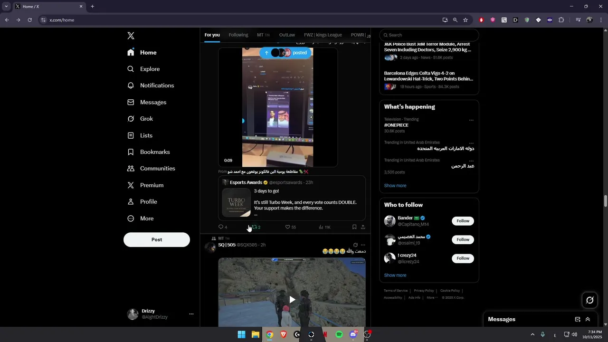The image size is (608, 342).
Task: Open options for عبد الرحمن trend
Action: pos(471,161)
